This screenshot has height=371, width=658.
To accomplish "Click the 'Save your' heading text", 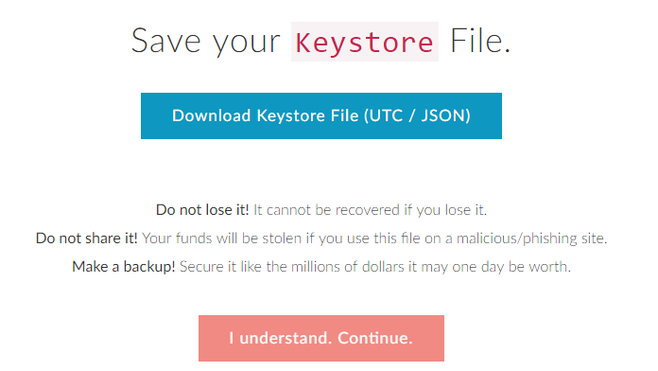I will click(x=206, y=42).
